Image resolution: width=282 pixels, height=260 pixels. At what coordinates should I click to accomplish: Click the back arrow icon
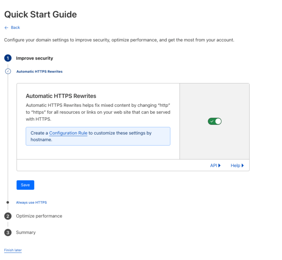pos(6,28)
